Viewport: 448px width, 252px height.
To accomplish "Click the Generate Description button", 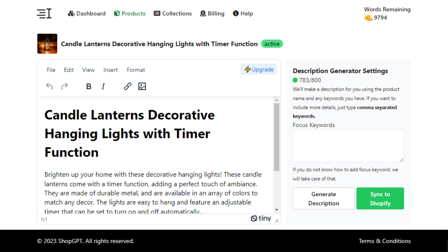I will pos(323,199).
